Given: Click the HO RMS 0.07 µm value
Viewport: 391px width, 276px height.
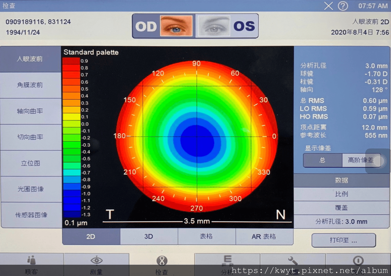Looking at the screenshot, I should 375,117.
